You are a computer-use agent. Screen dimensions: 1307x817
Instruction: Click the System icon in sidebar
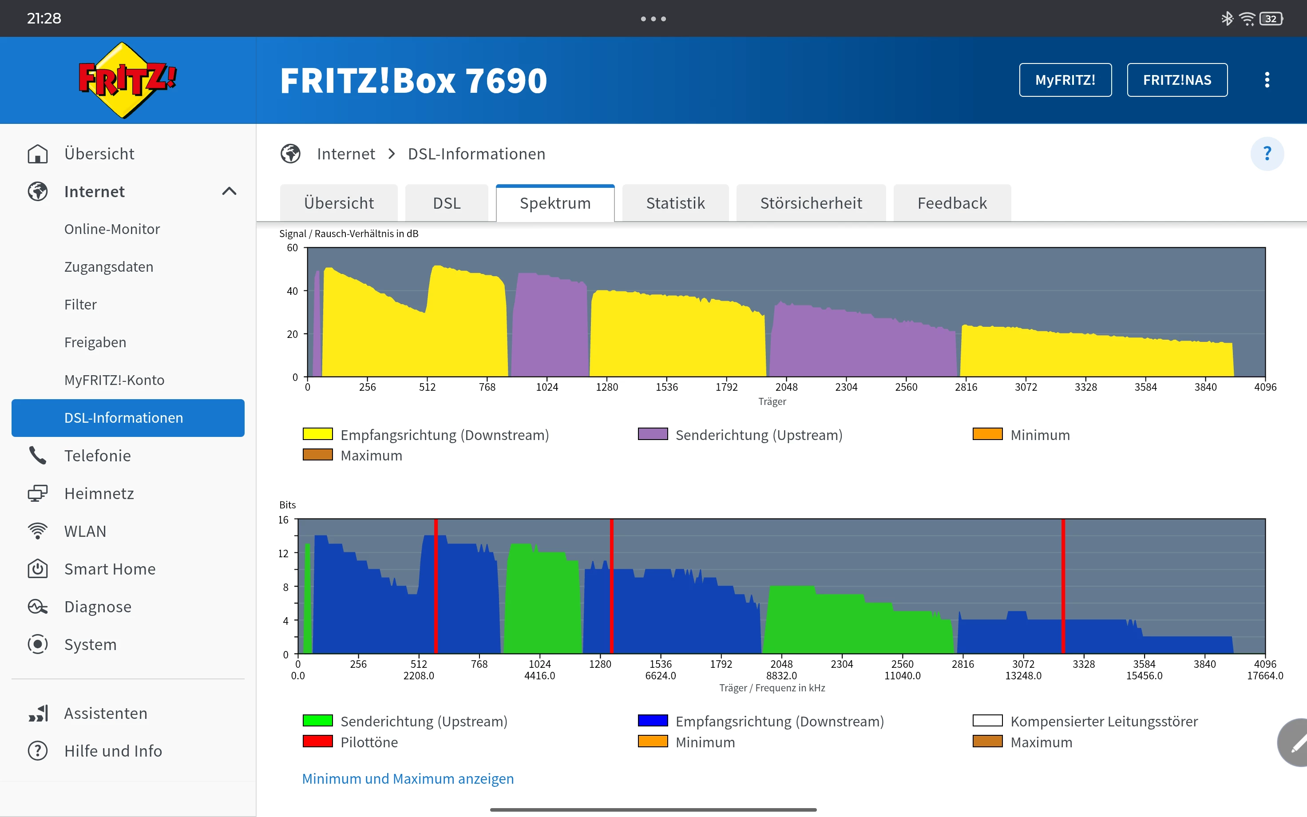(x=37, y=644)
